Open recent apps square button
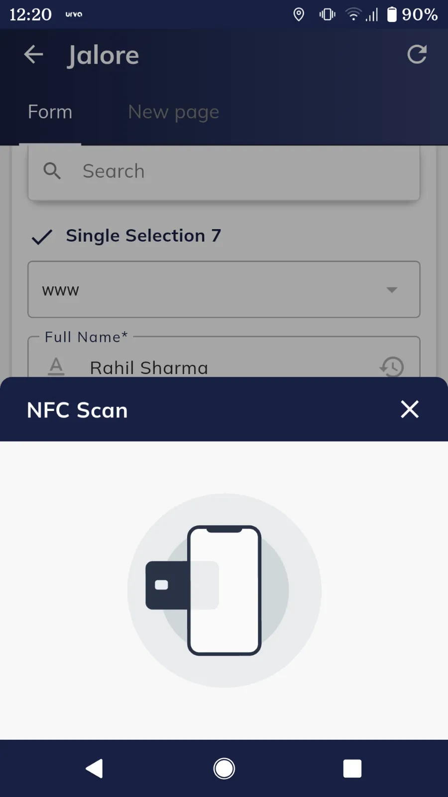This screenshot has height=797, width=448. pos(352,768)
